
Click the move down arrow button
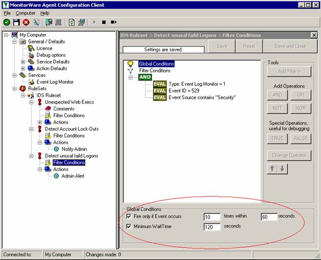(x=282, y=169)
